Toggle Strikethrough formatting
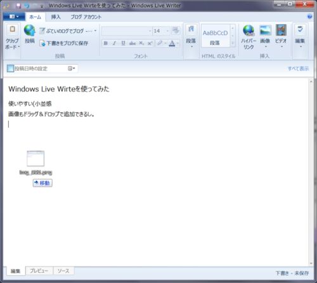This screenshot has height=283, width=317. tap(133, 43)
